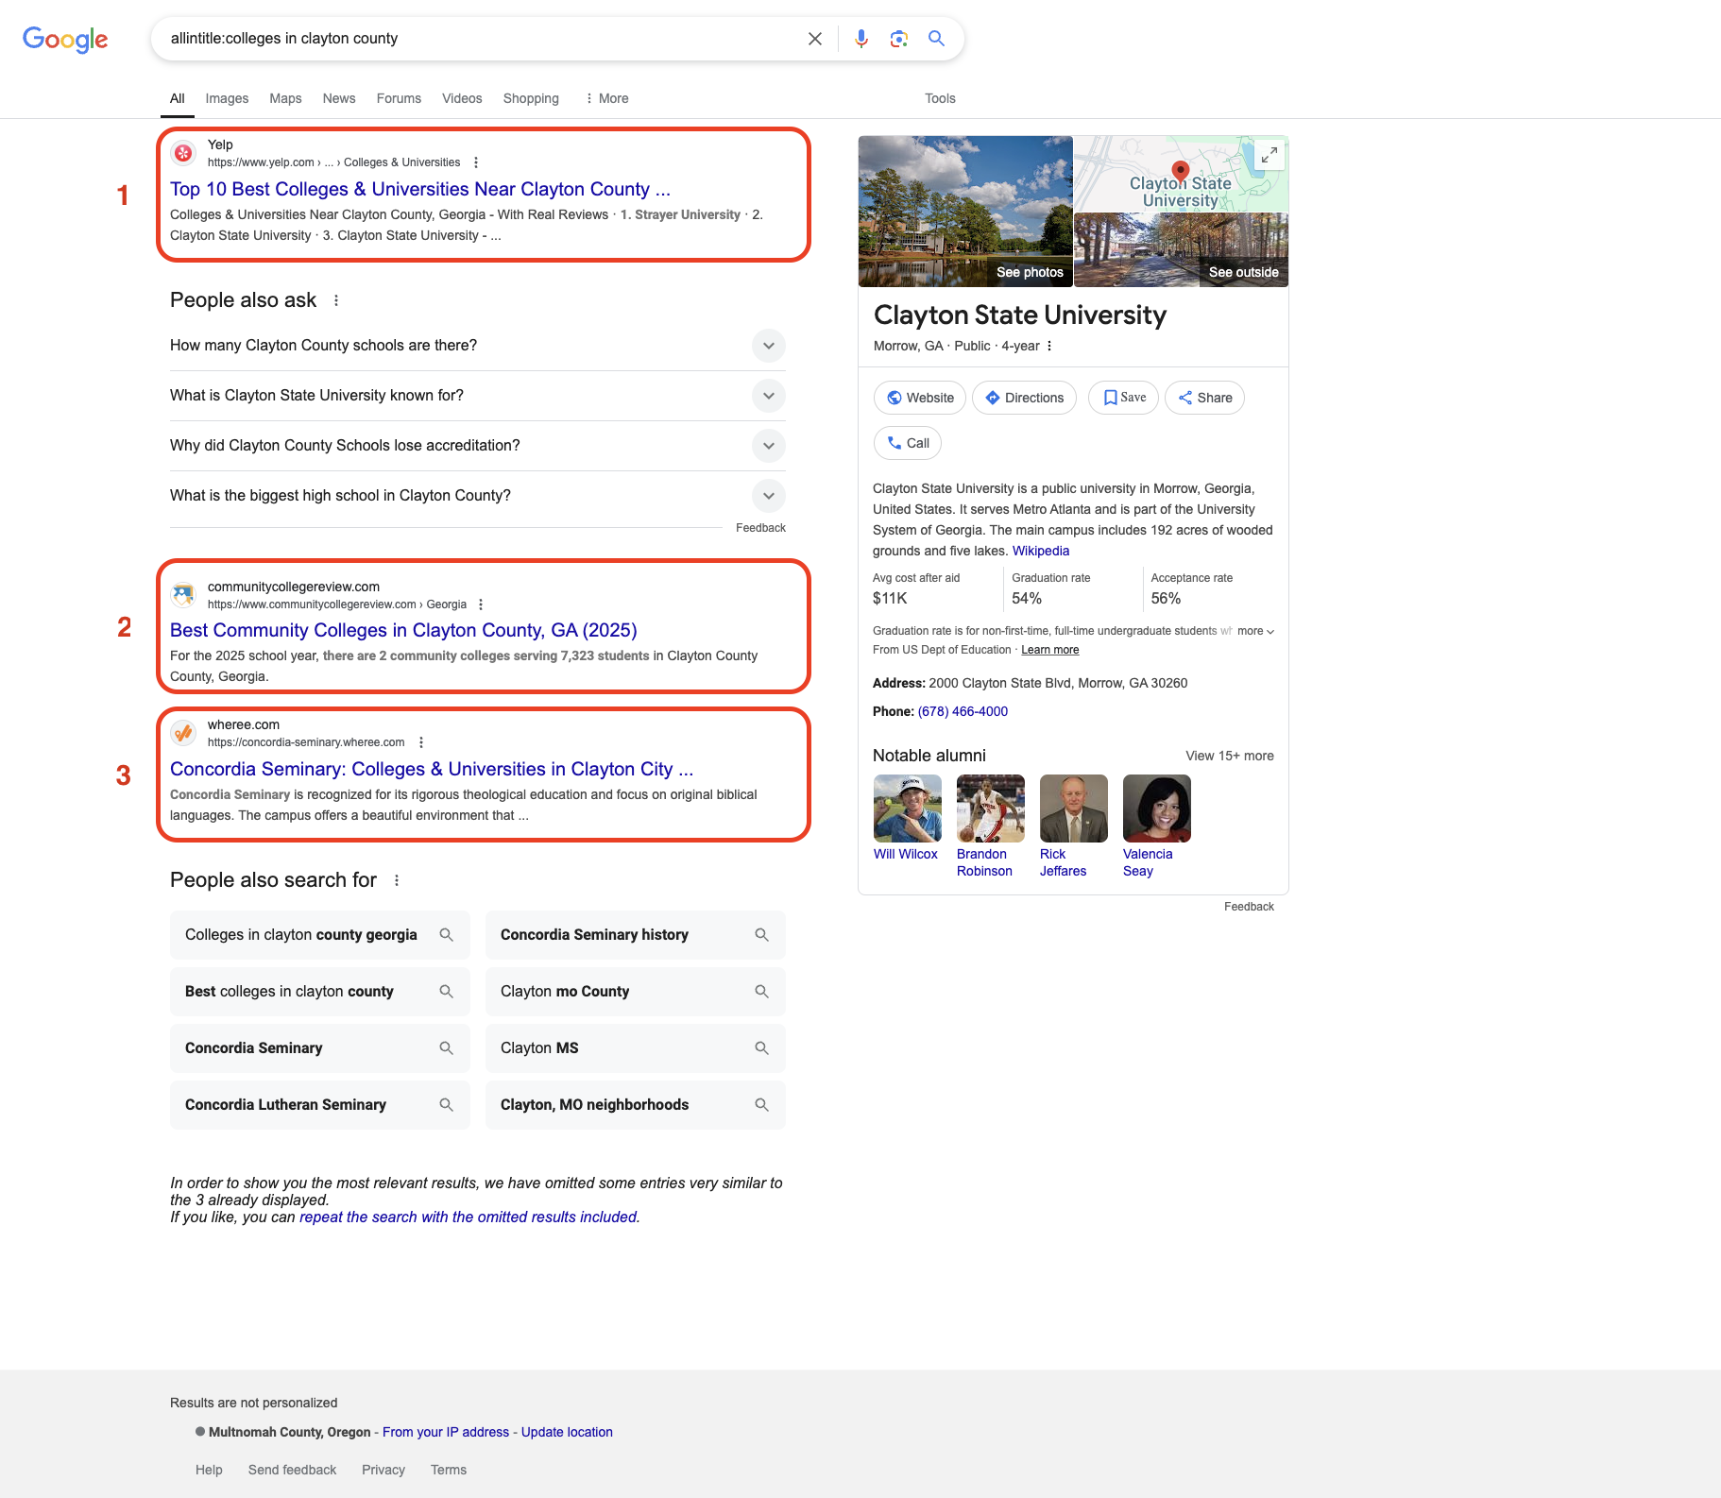The image size is (1721, 1498).
Task: Open Concordia Seminary result link
Action: point(432,769)
